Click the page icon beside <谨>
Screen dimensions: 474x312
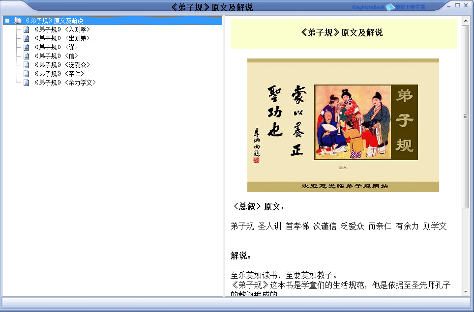27,47
